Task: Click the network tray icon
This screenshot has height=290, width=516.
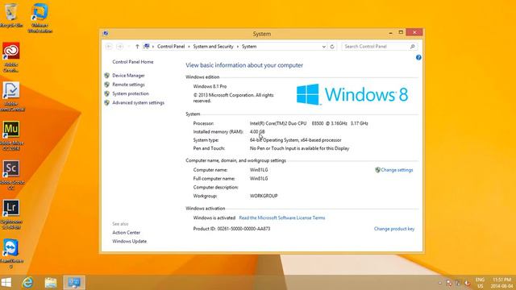Action: click(x=458, y=283)
